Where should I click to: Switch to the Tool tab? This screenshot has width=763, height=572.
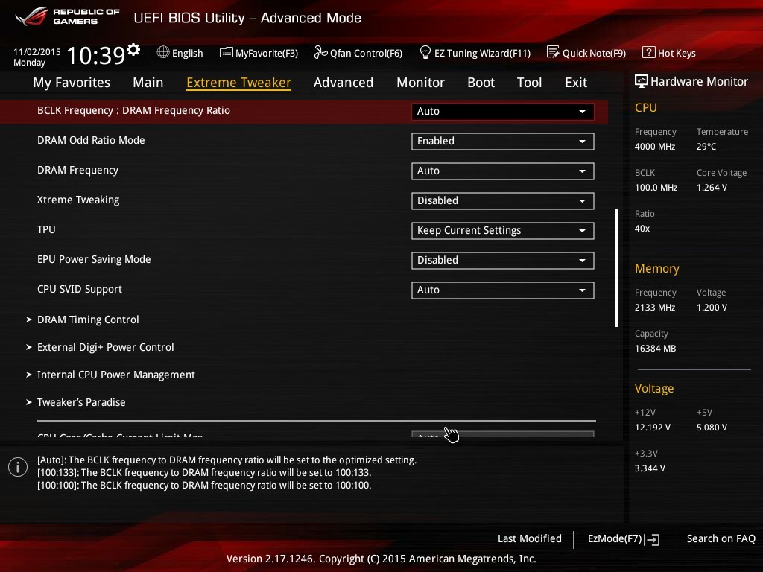529,83
